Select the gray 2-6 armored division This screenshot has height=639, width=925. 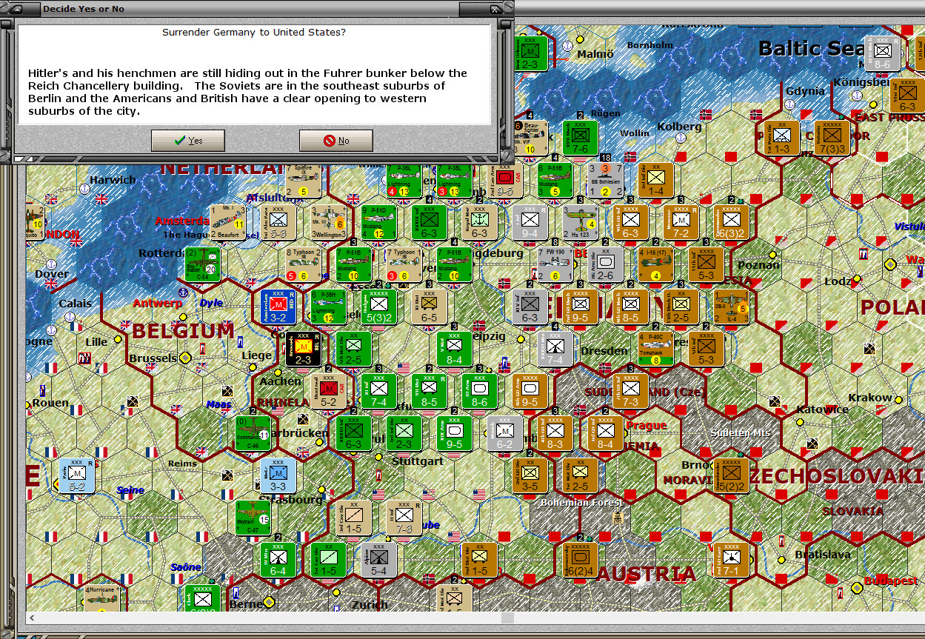coord(605,265)
